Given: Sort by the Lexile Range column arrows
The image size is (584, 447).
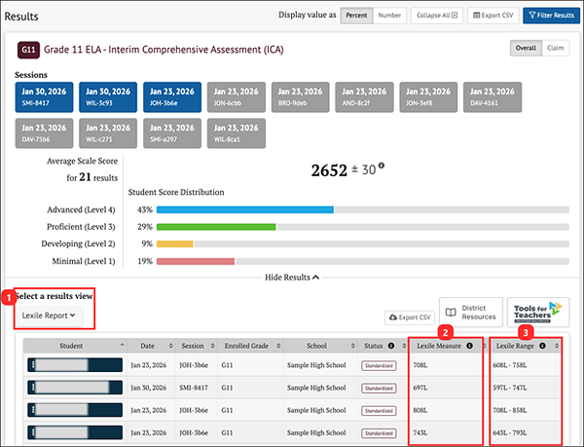Looking at the screenshot, I should coord(557,346).
